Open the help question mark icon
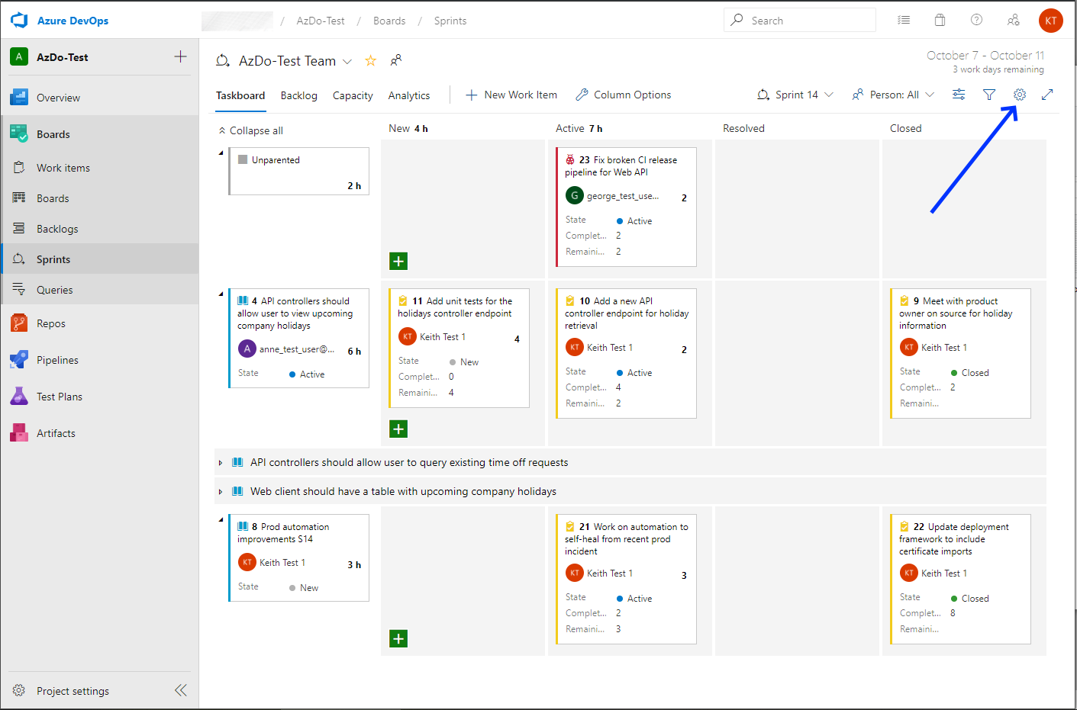 coord(976,21)
